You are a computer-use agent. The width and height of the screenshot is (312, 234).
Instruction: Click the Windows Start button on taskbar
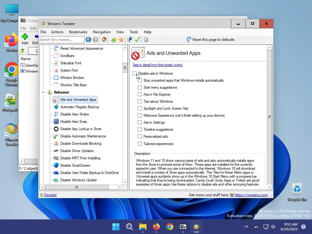[116, 227]
